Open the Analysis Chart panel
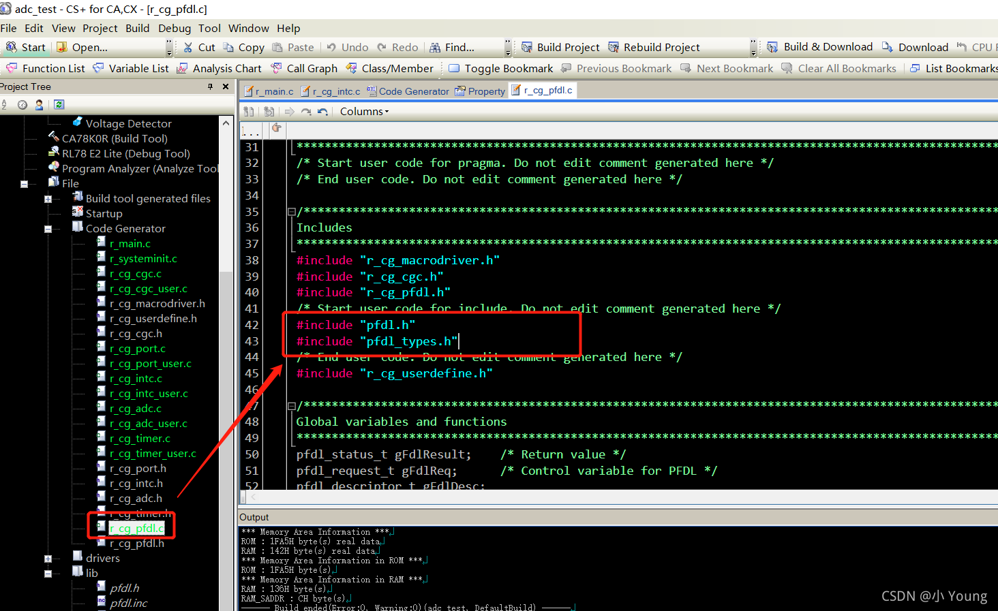This screenshot has height=611, width=998. 219,68
